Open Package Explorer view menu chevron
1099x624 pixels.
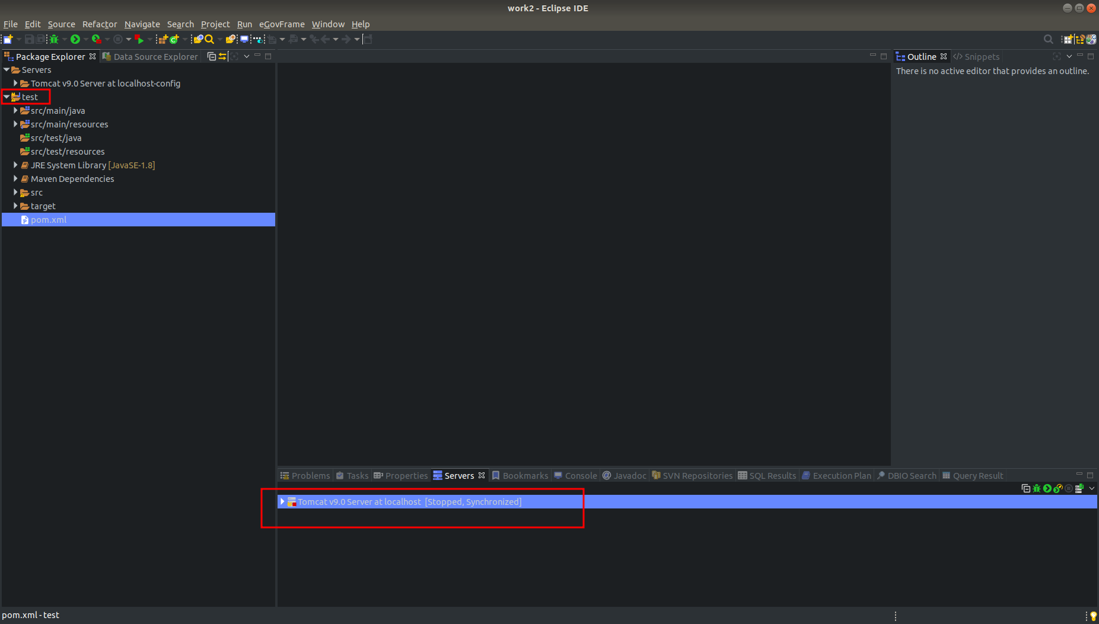pos(247,56)
